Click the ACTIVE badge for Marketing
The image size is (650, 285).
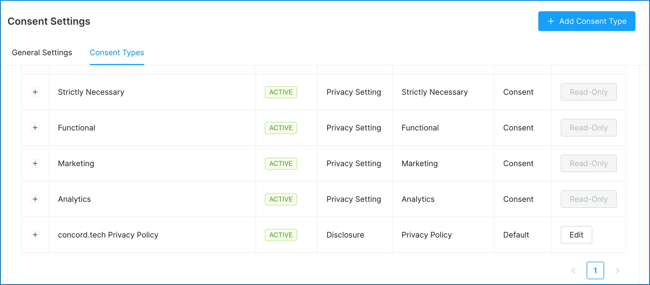click(x=281, y=164)
